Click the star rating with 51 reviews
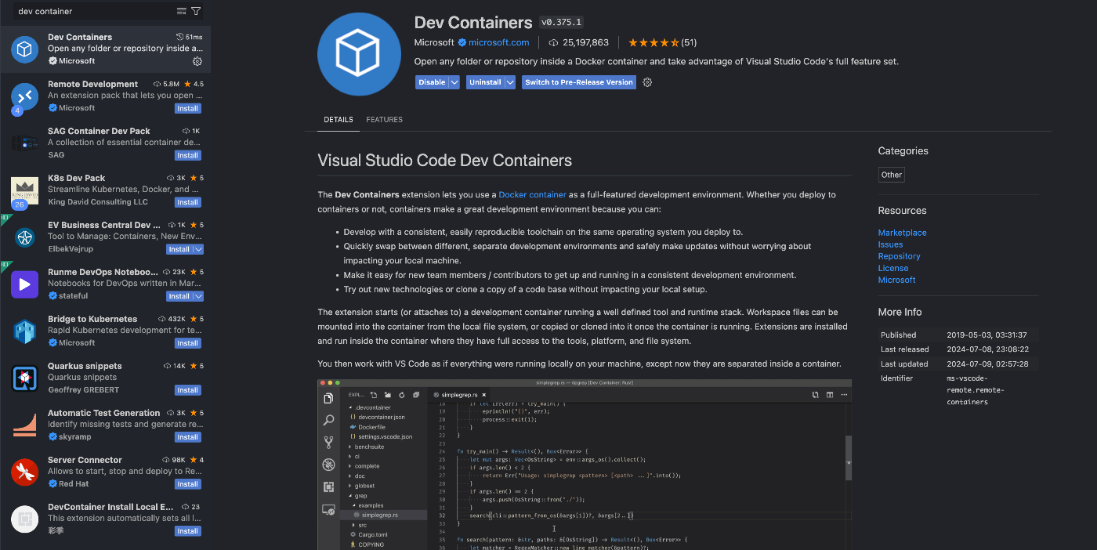1097x550 pixels. [x=662, y=42]
